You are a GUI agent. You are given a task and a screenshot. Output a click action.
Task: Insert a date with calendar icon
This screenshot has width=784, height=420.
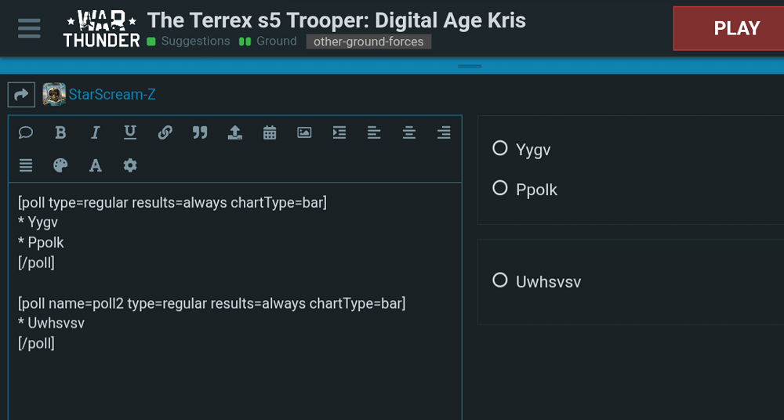[270, 132]
